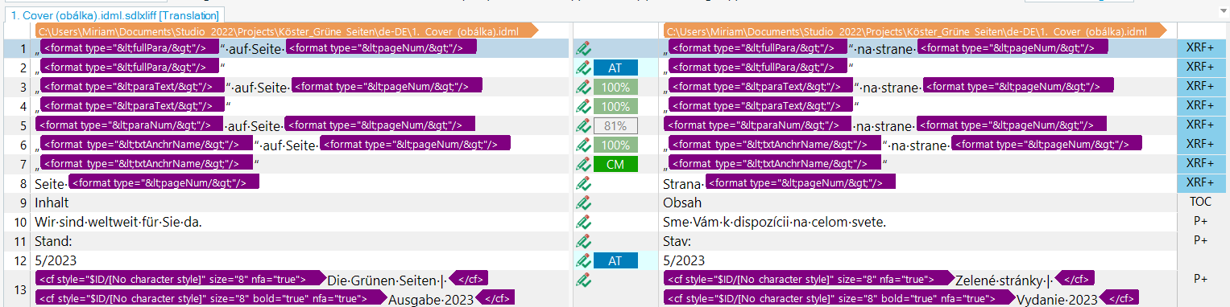Viewport: 1230px width, 307px height.
Task: Click target cell 5/2023
Action: tap(684, 260)
